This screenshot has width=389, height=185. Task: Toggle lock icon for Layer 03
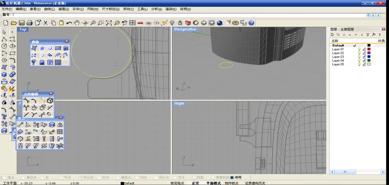364,57
